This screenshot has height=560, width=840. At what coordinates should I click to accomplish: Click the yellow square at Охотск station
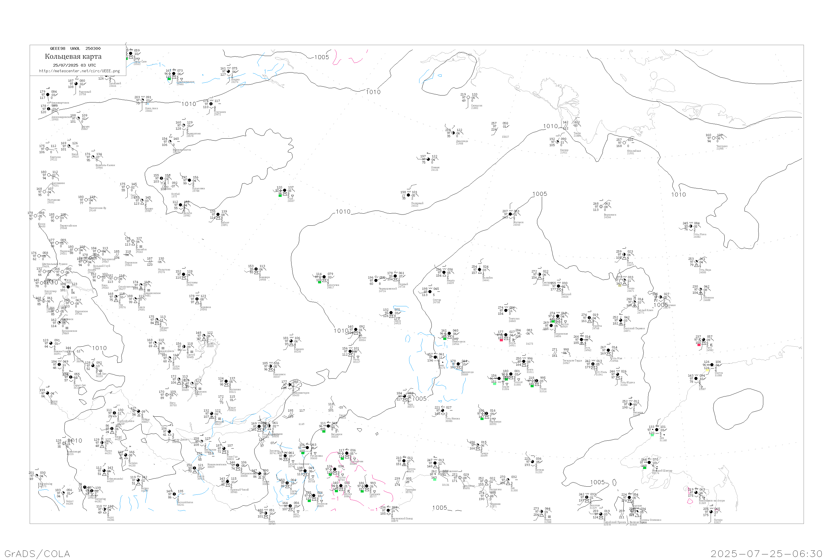coord(708,370)
